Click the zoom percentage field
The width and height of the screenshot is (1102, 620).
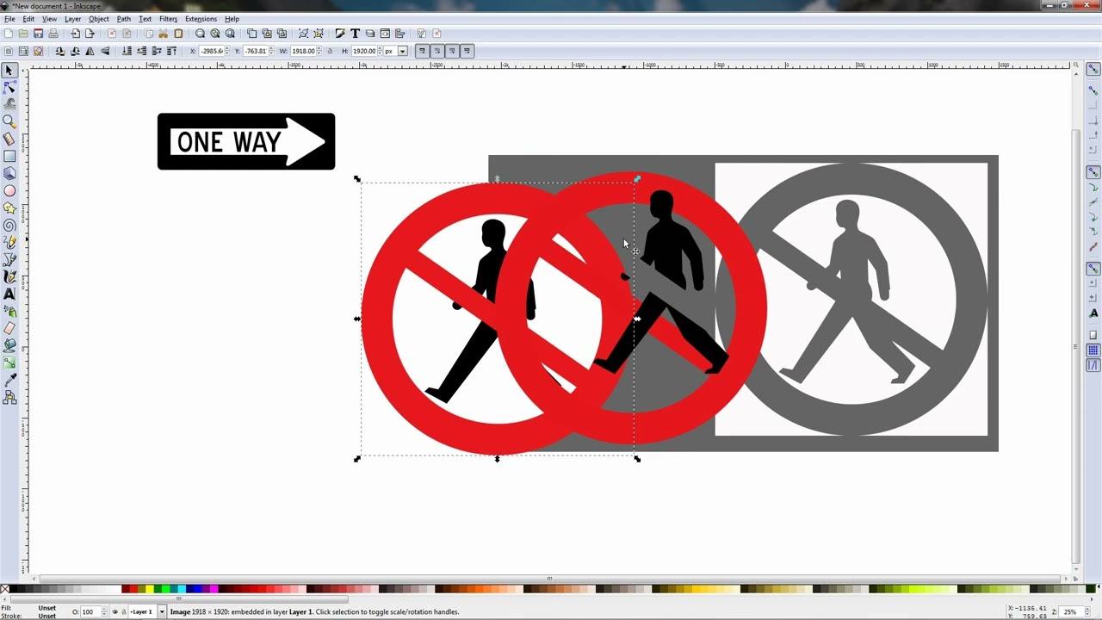tap(1070, 612)
